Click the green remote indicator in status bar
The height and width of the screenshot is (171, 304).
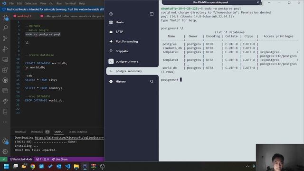pos(3,159)
